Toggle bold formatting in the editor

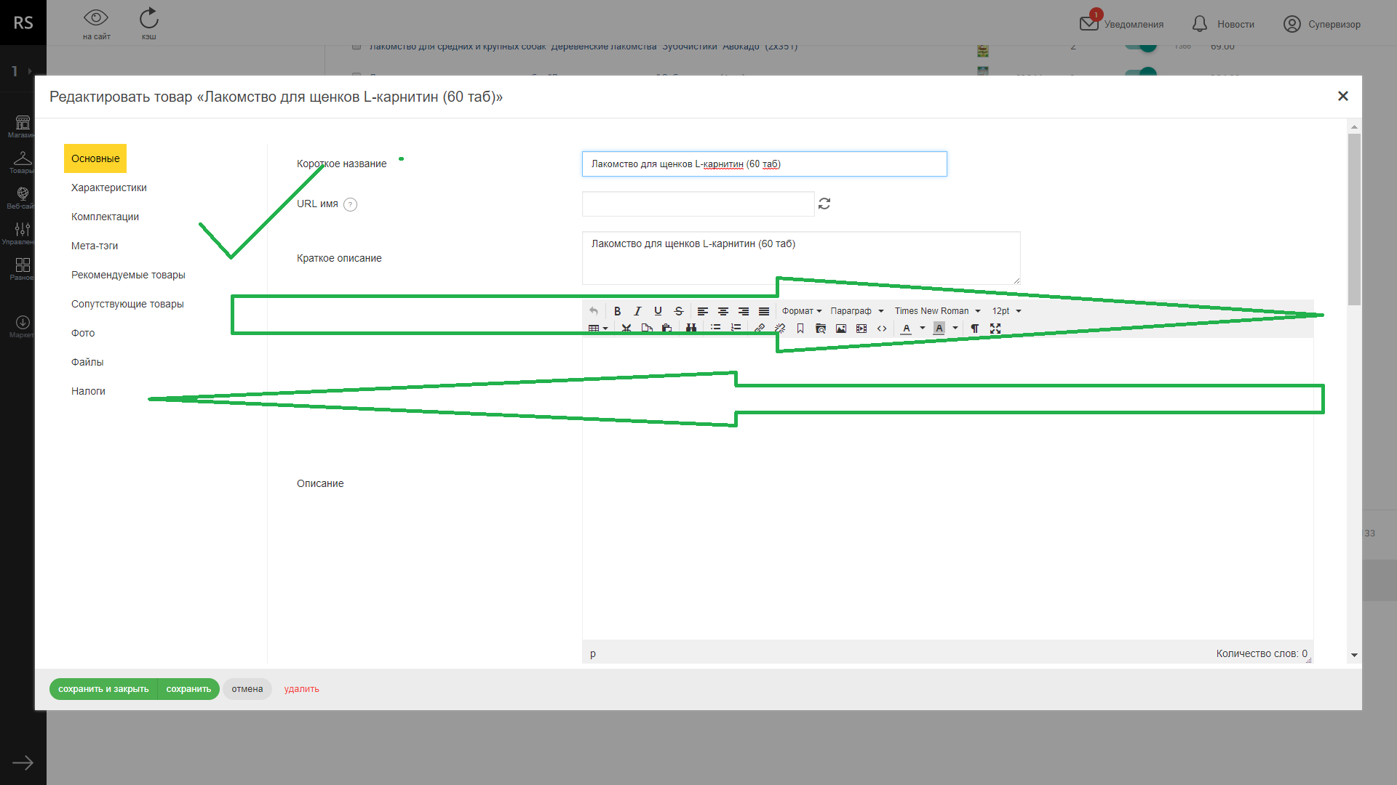[x=617, y=311]
